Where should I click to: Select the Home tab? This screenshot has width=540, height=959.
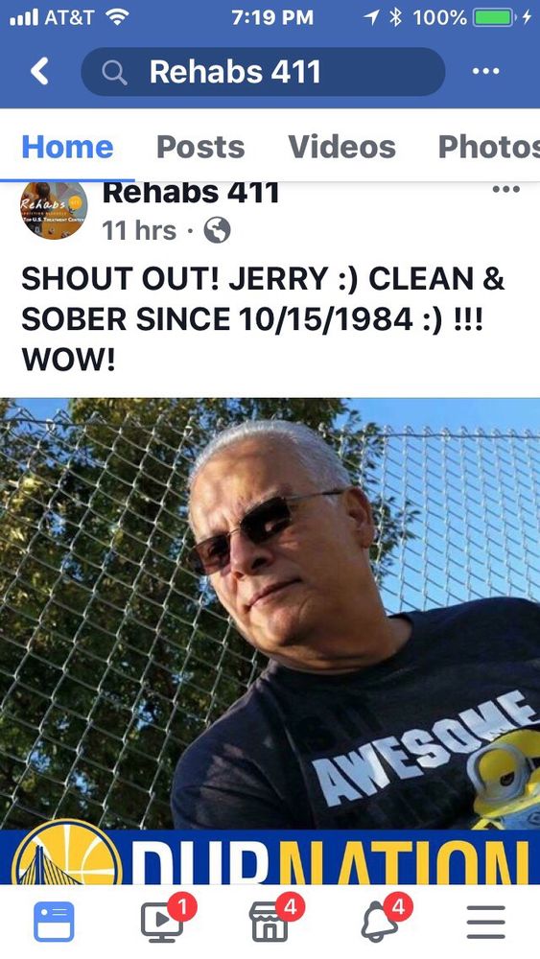(67, 147)
